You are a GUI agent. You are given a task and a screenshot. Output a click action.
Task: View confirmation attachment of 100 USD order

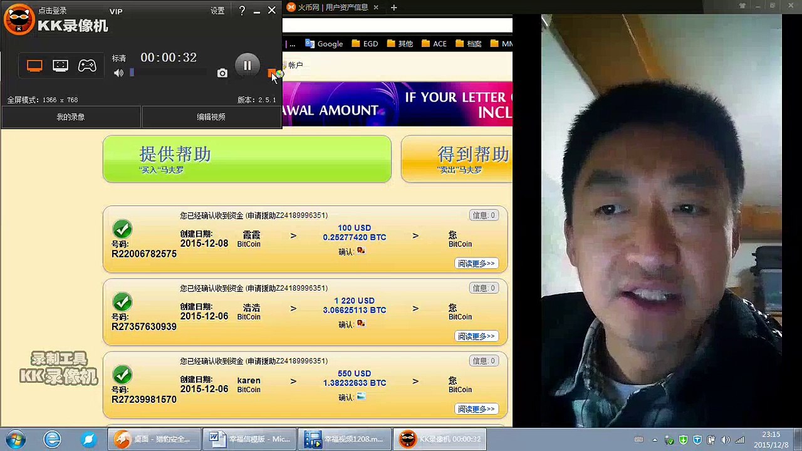coord(360,251)
